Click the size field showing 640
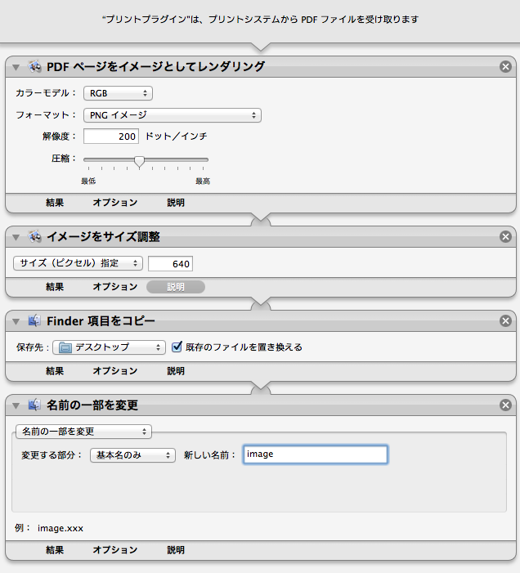Screen dimensions: 520x573 click(x=170, y=263)
